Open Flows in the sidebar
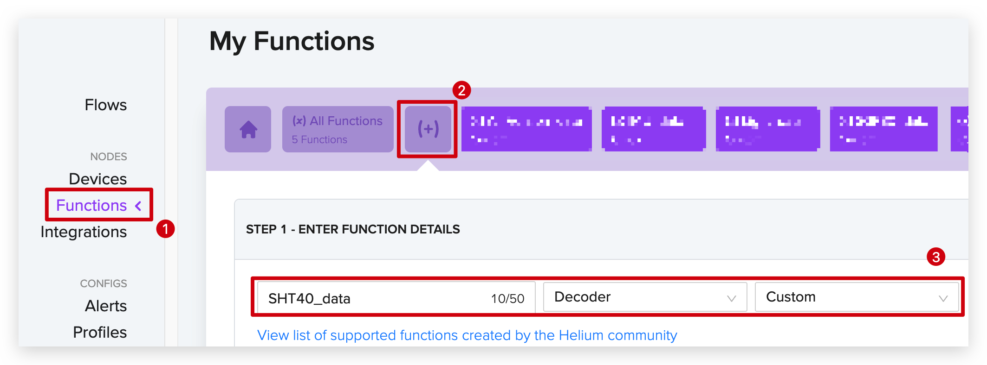The height and width of the screenshot is (365, 987). [x=105, y=105]
